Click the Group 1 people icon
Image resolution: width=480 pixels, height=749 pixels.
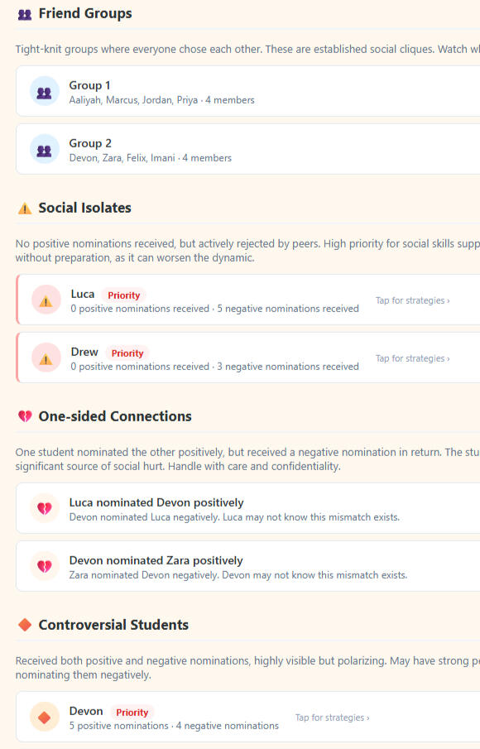click(45, 91)
